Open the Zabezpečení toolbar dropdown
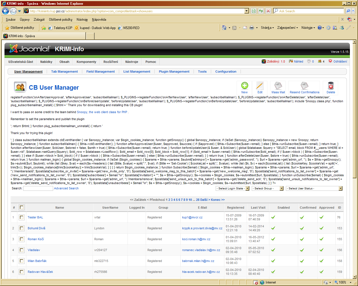Image resolution: width=358 pixels, height=286 pixels. click(x=288, y=28)
